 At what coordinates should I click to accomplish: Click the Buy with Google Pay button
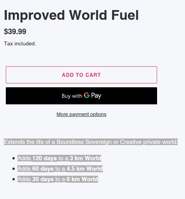point(81,96)
